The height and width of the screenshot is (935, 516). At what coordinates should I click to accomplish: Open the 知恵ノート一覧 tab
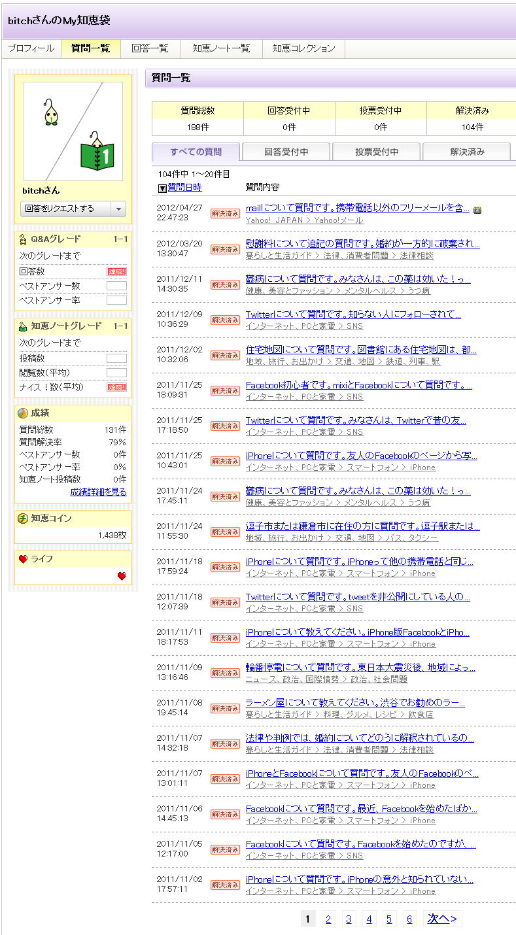[221, 48]
